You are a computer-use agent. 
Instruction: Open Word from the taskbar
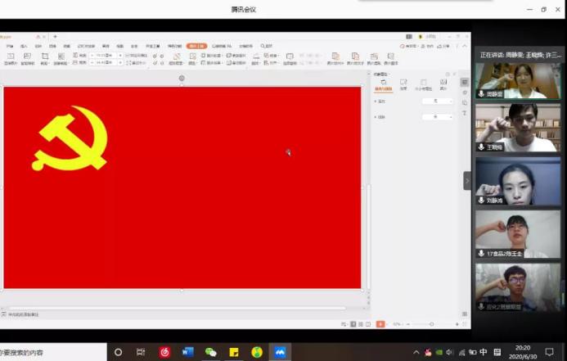pos(187,352)
